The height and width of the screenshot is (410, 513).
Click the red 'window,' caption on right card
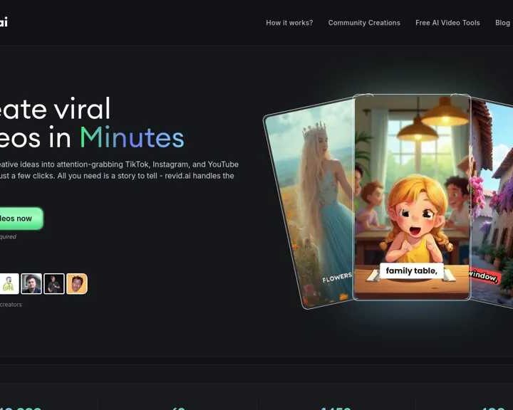[x=484, y=275]
